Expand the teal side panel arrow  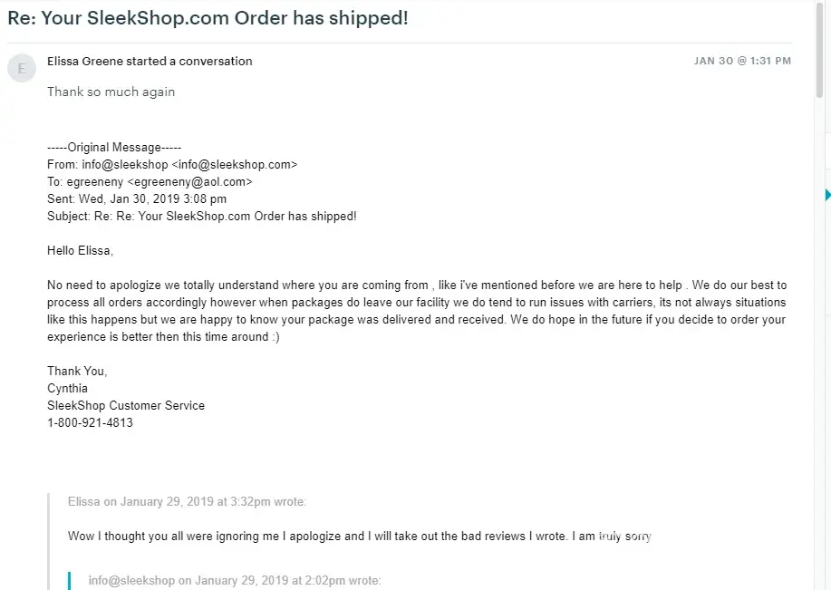[827, 195]
